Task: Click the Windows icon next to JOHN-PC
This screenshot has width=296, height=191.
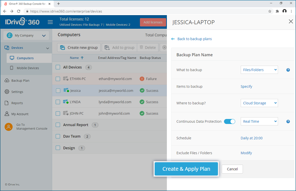Action: tap(66, 113)
